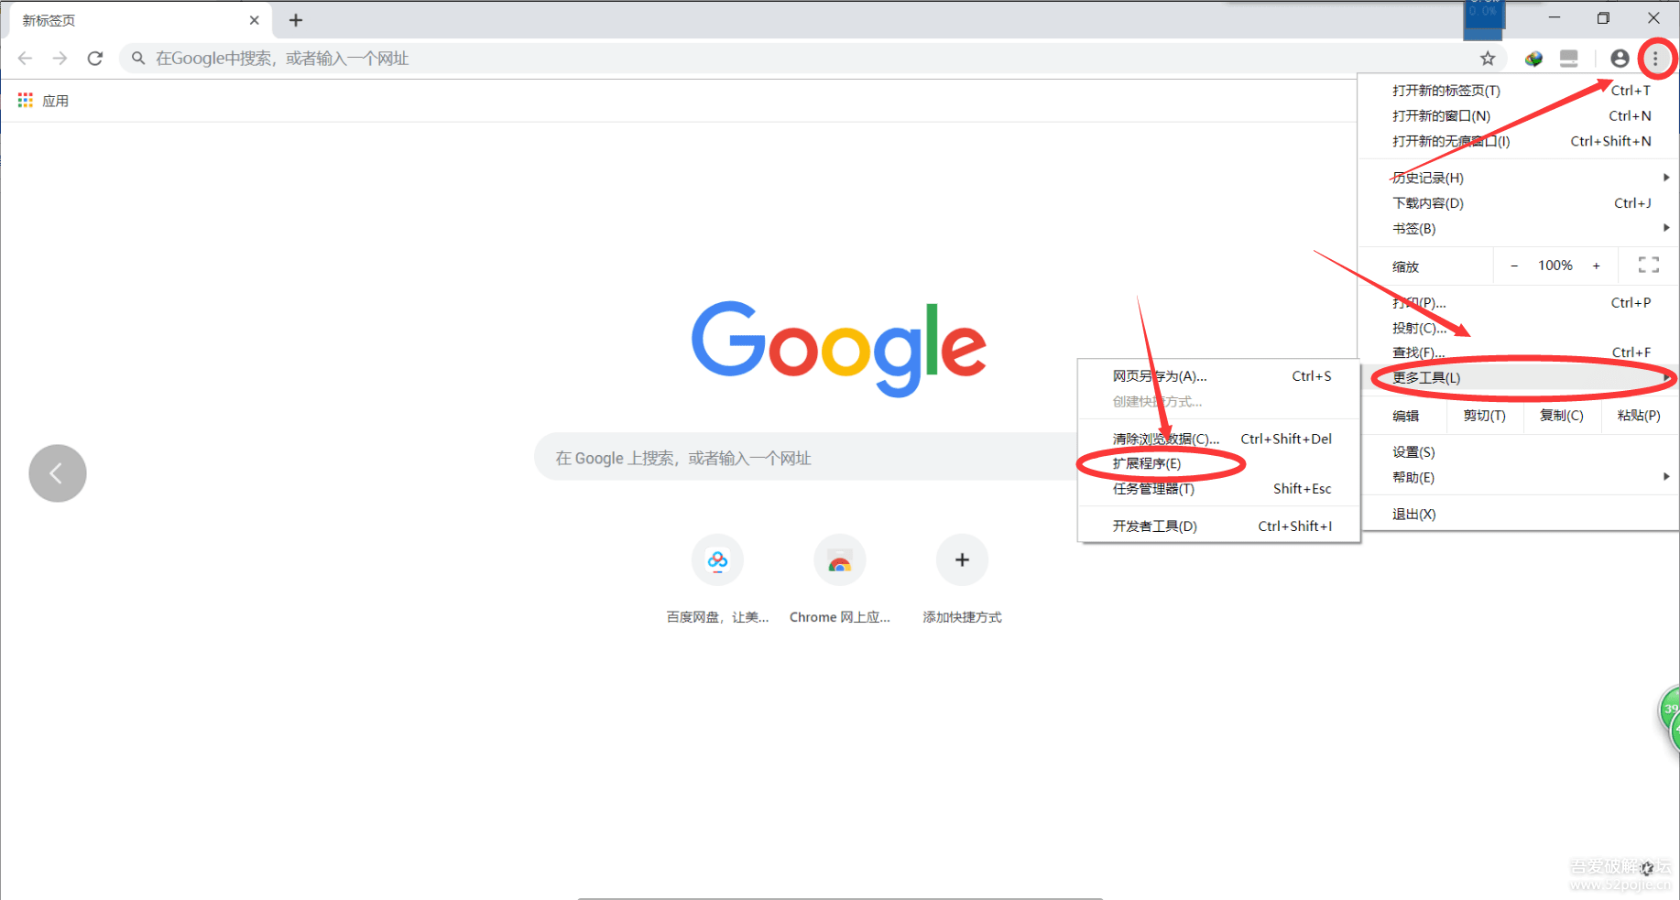Click the browser forward arrow
Image resolution: width=1680 pixels, height=900 pixels.
coord(60,59)
